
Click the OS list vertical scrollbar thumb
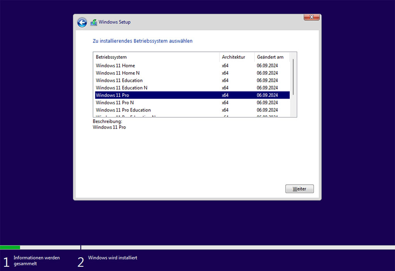coord(293,77)
